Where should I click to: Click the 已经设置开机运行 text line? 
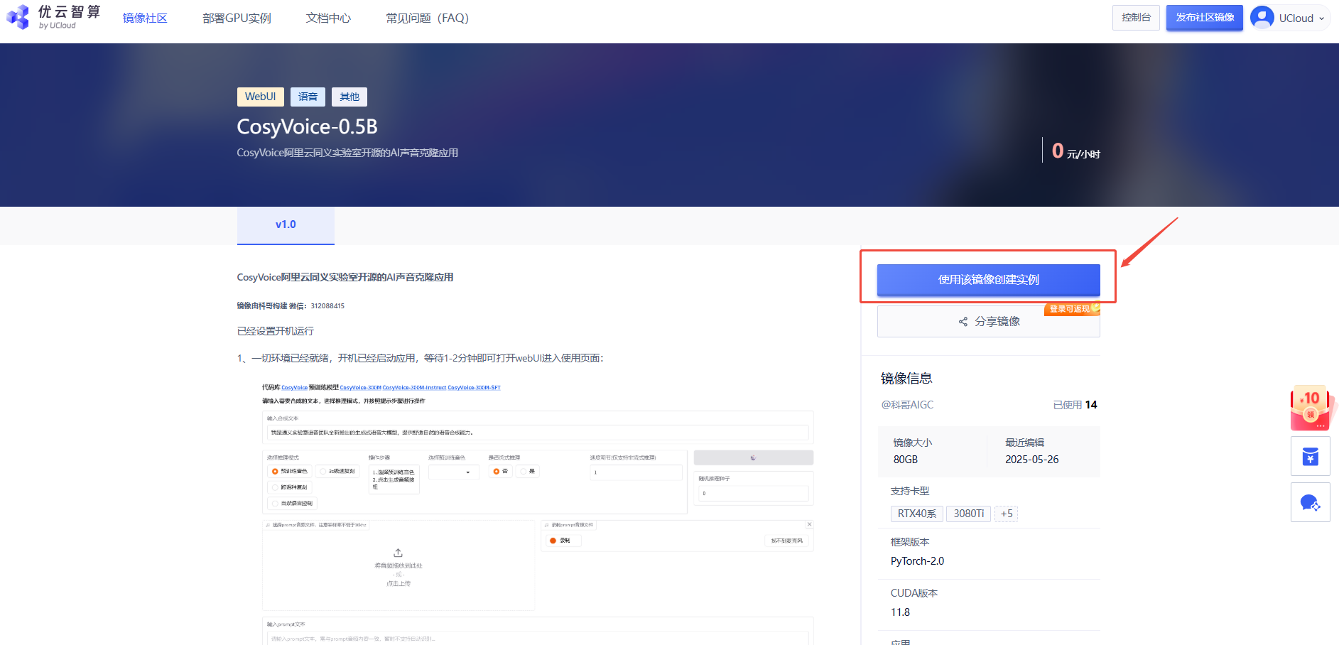pos(276,331)
